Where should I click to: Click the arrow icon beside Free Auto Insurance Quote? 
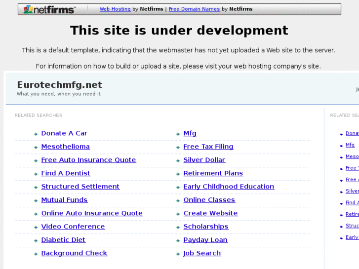coord(36,161)
